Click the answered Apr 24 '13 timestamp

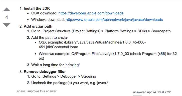pos(152,92)
